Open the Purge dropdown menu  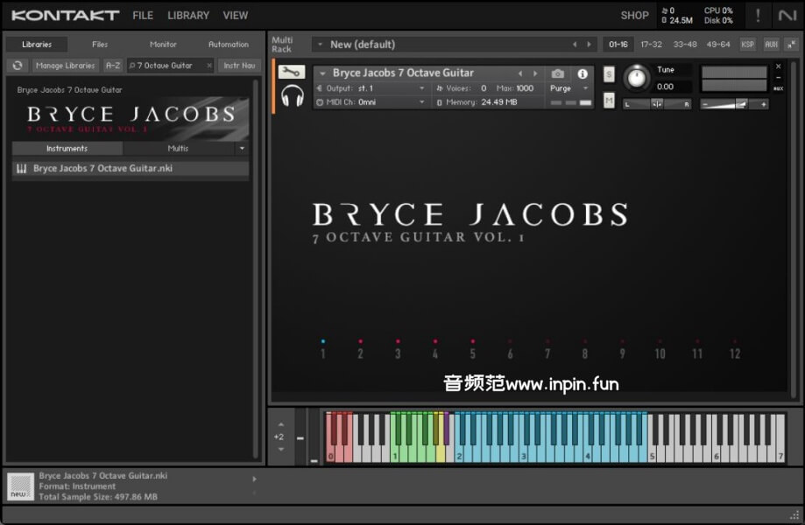(569, 88)
